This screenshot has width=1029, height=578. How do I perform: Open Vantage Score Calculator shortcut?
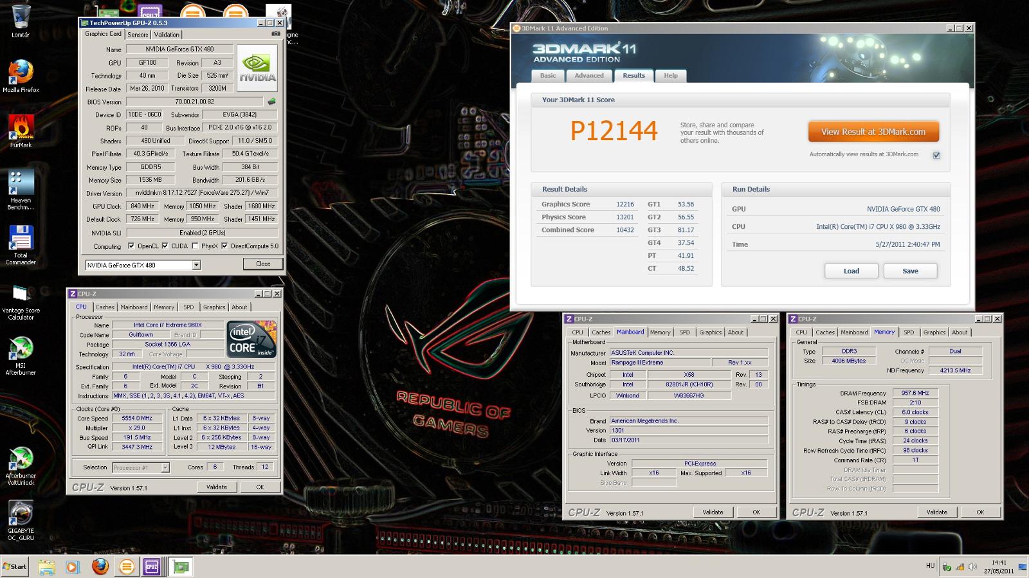tap(21, 301)
